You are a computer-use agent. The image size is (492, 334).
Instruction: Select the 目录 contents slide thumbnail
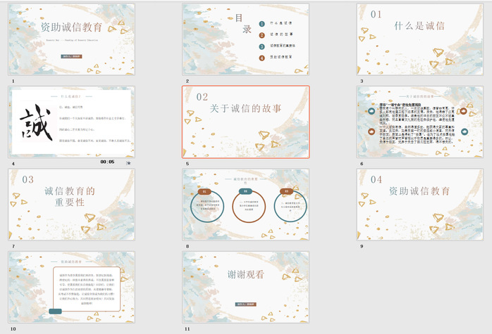coord(245,39)
